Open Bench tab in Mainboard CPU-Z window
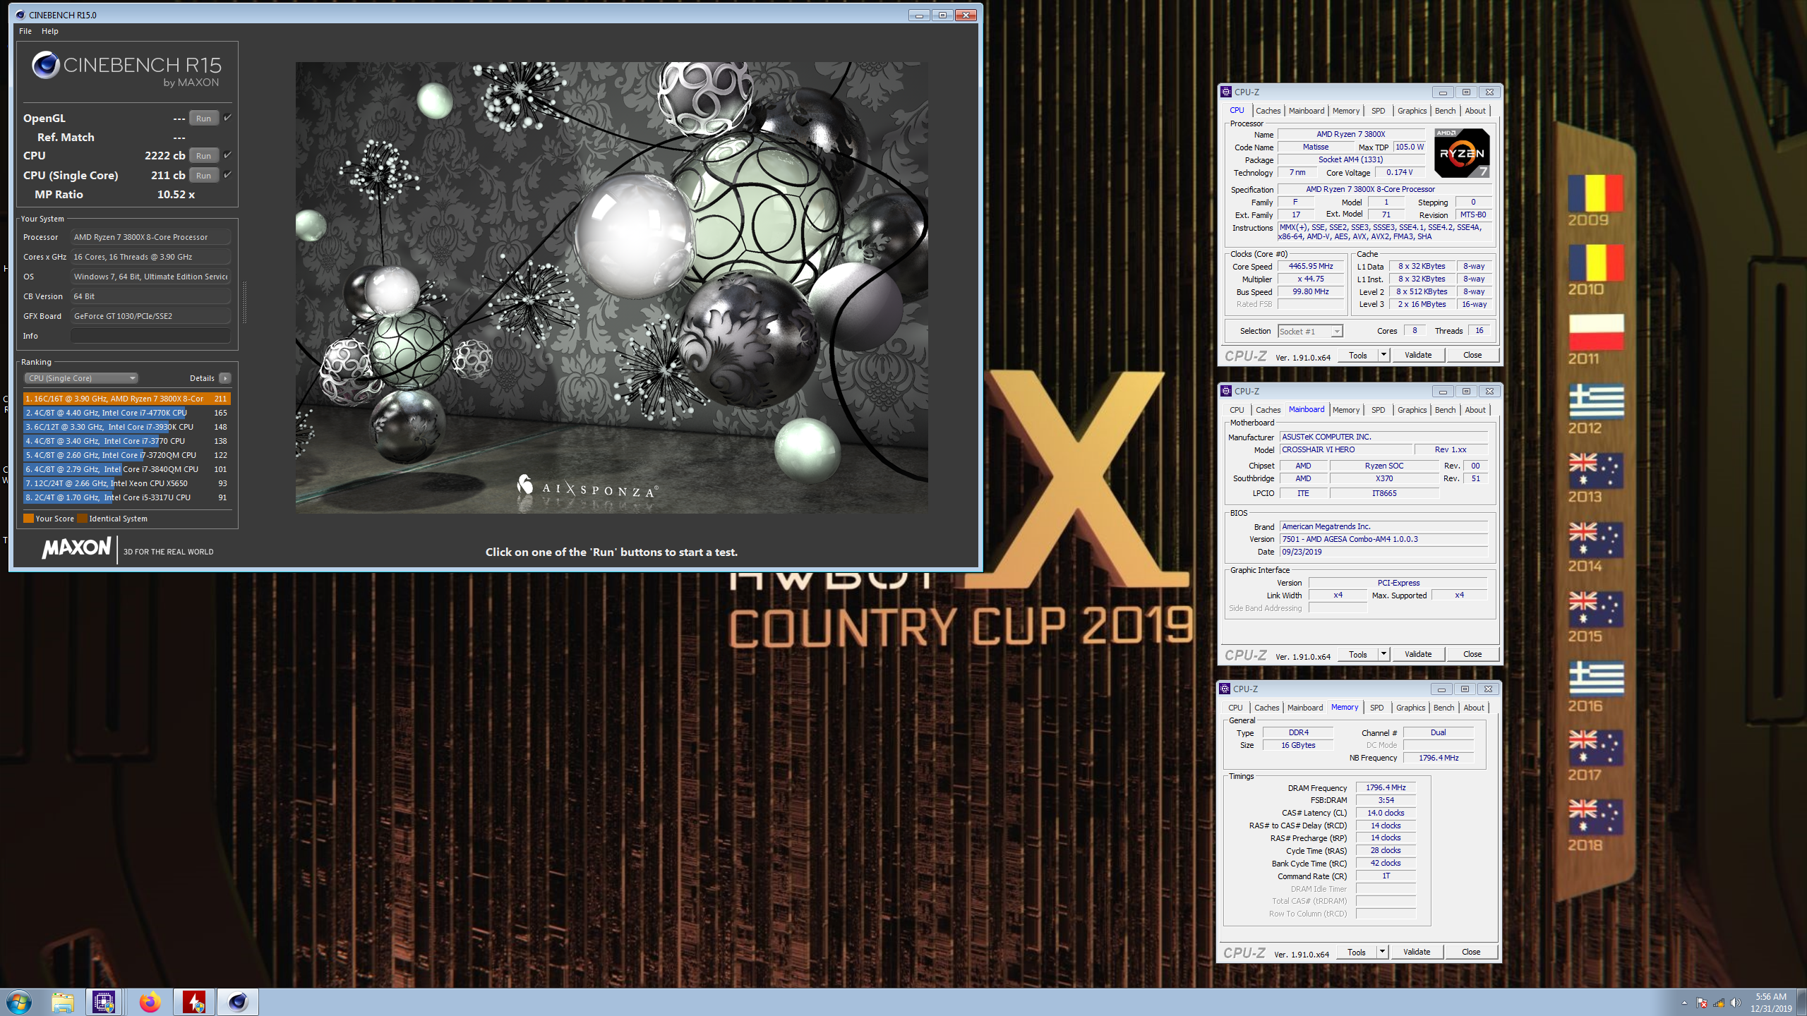 click(1445, 410)
